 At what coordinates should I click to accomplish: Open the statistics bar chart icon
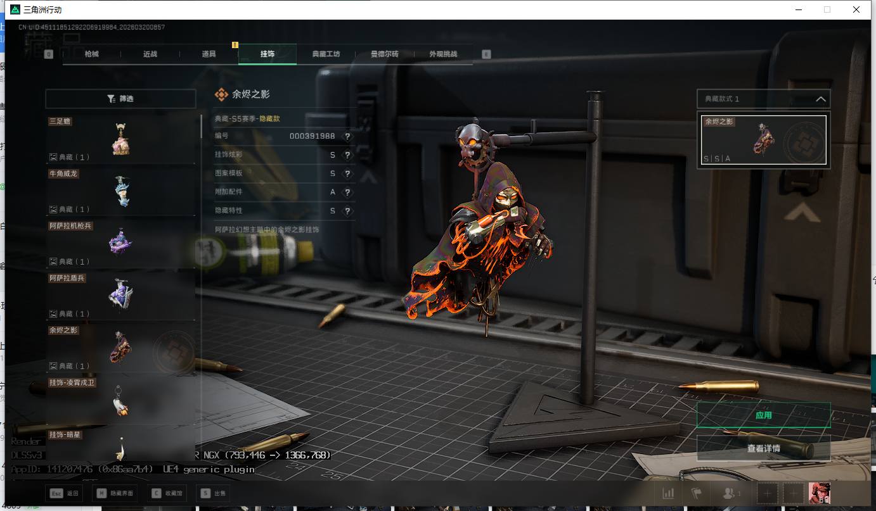(x=668, y=493)
